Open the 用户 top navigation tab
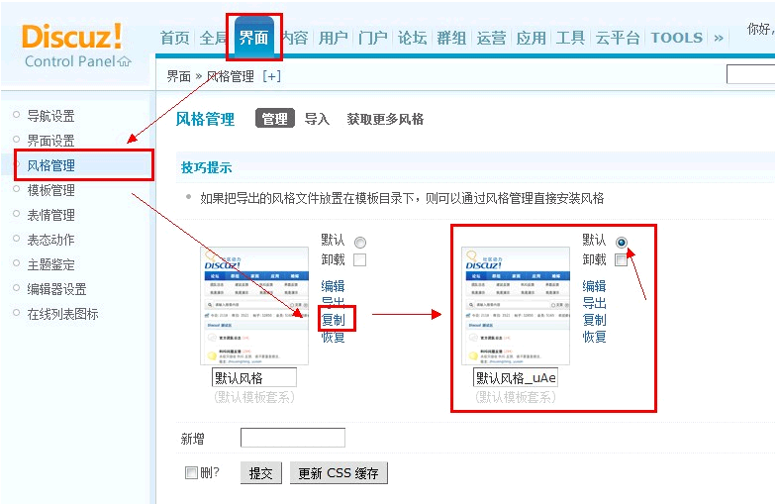777x504 pixels. tap(333, 38)
